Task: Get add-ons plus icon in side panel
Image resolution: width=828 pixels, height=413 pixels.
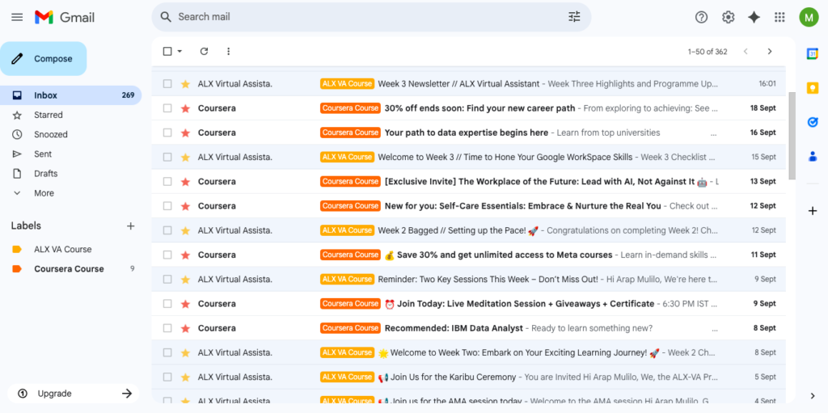Action: pos(812,211)
